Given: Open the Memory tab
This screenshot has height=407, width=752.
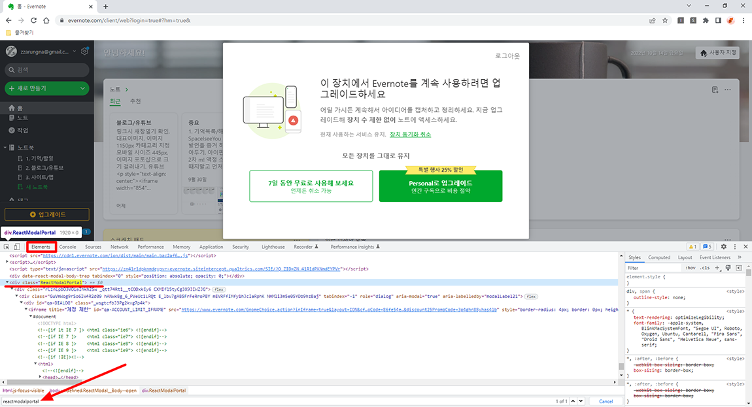Looking at the screenshot, I should click(x=181, y=247).
